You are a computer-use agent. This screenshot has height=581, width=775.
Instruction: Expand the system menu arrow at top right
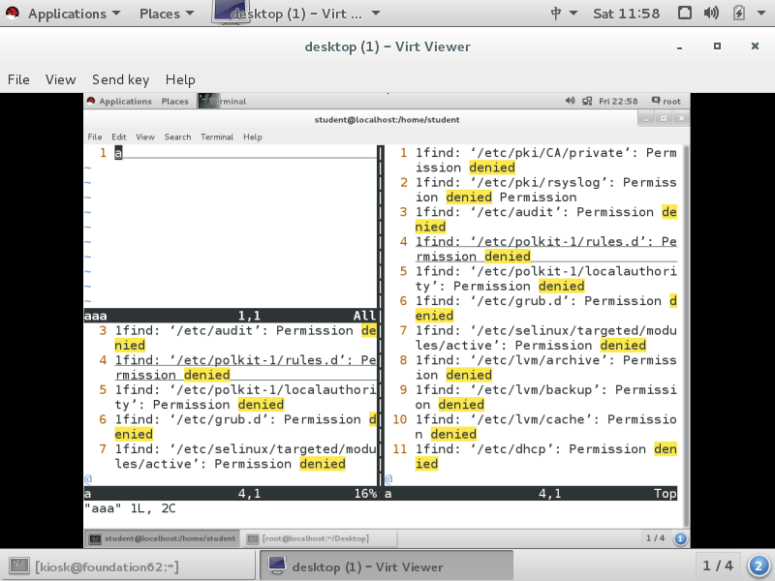pos(761,14)
